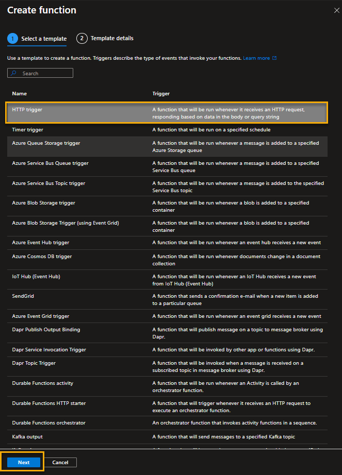The width and height of the screenshot is (342, 475).
Task: Choose Azure Queue Storage trigger
Action: (x=167, y=147)
